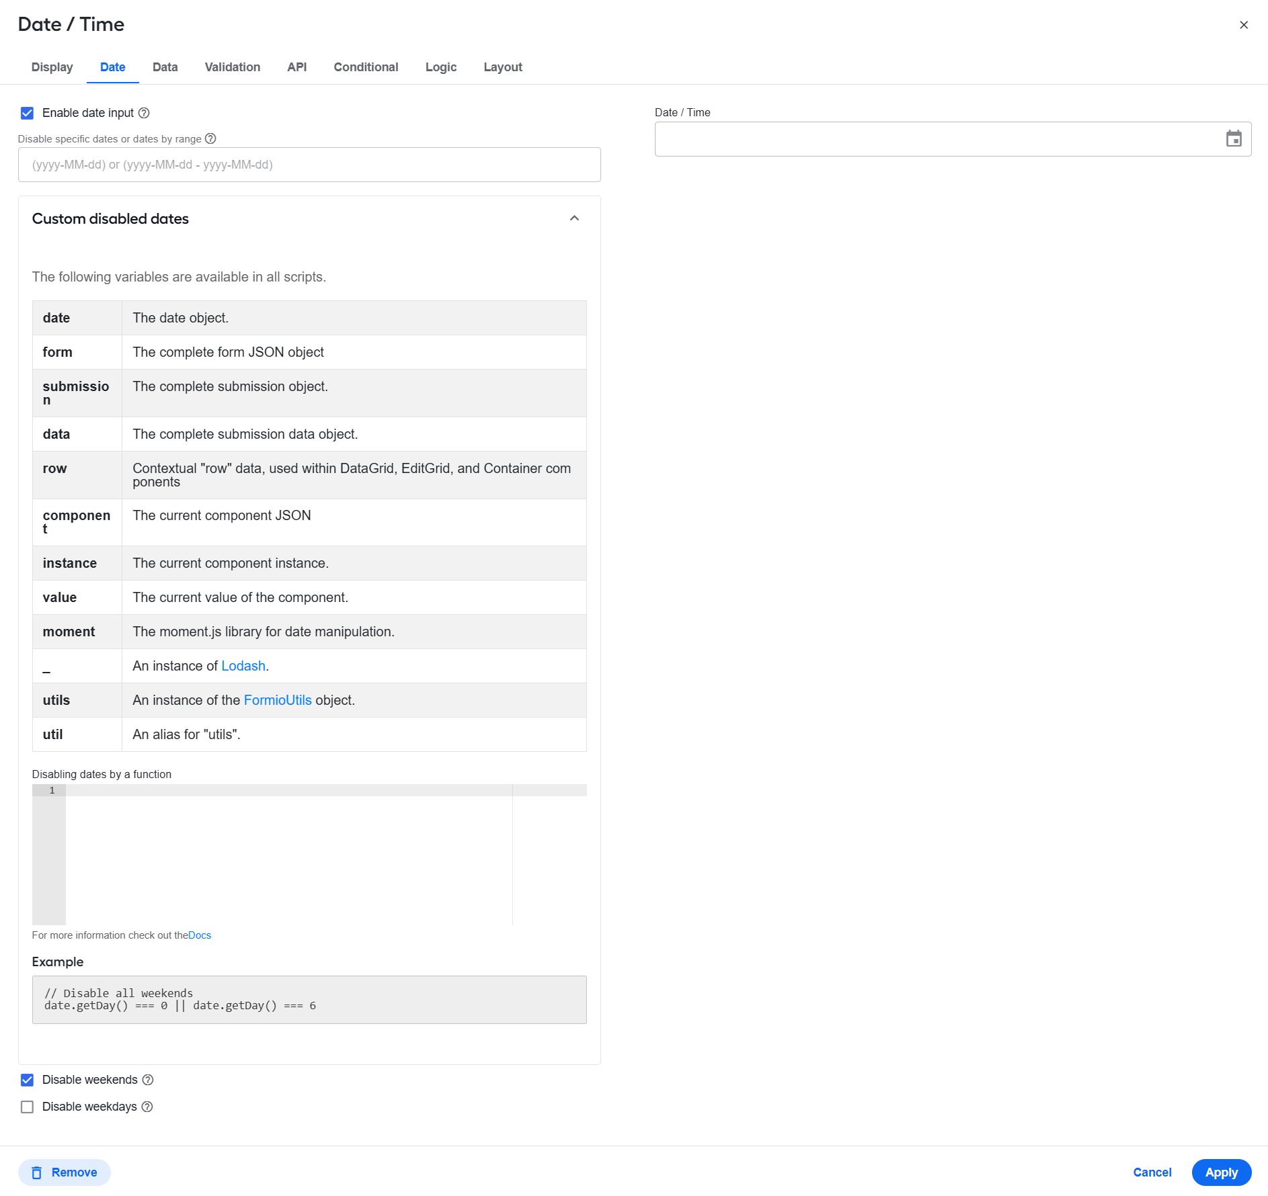This screenshot has width=1268, height=1196.
Task: Switch to the Data tab
Action: [165, 67]
